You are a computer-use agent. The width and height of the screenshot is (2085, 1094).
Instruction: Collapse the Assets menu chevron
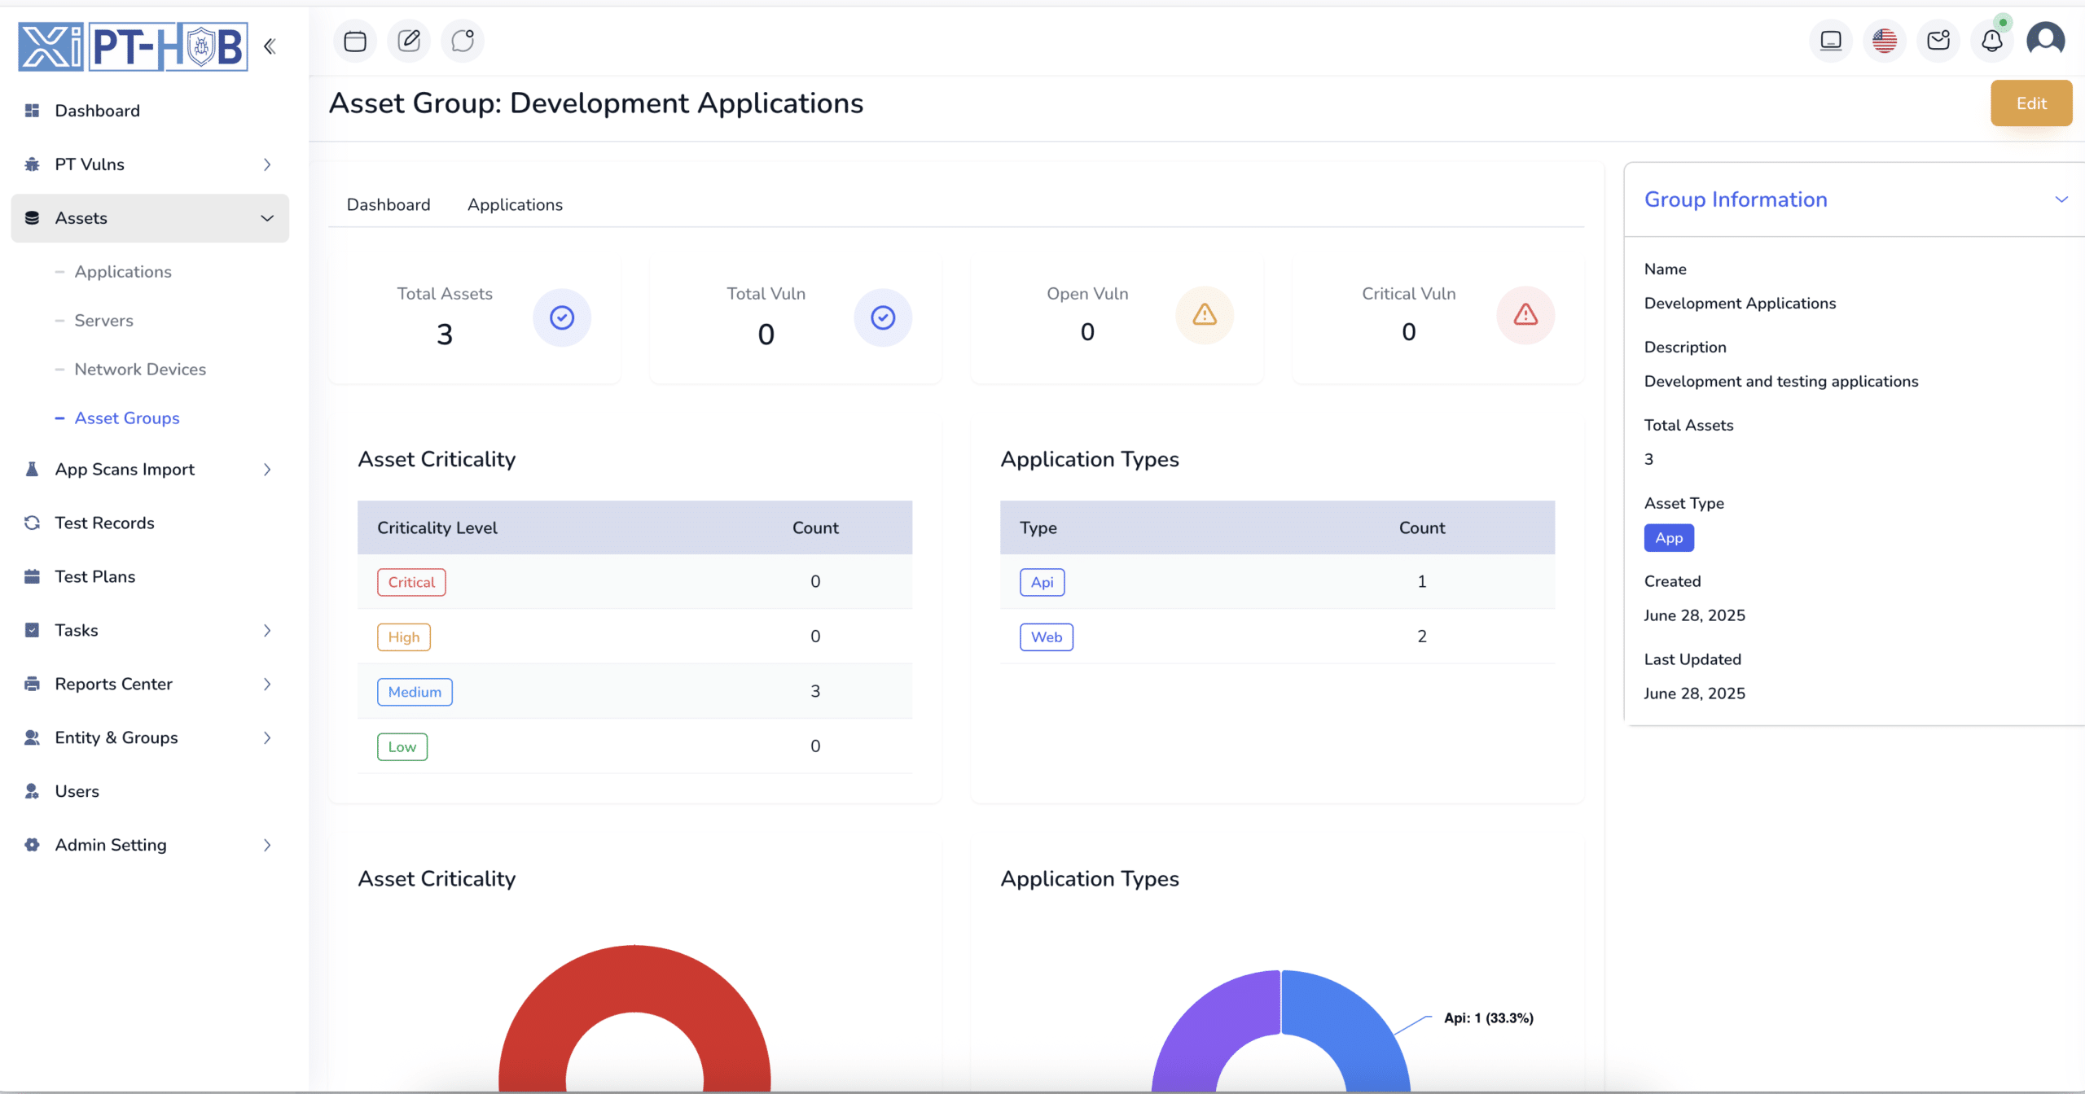(x=267, y=218)
